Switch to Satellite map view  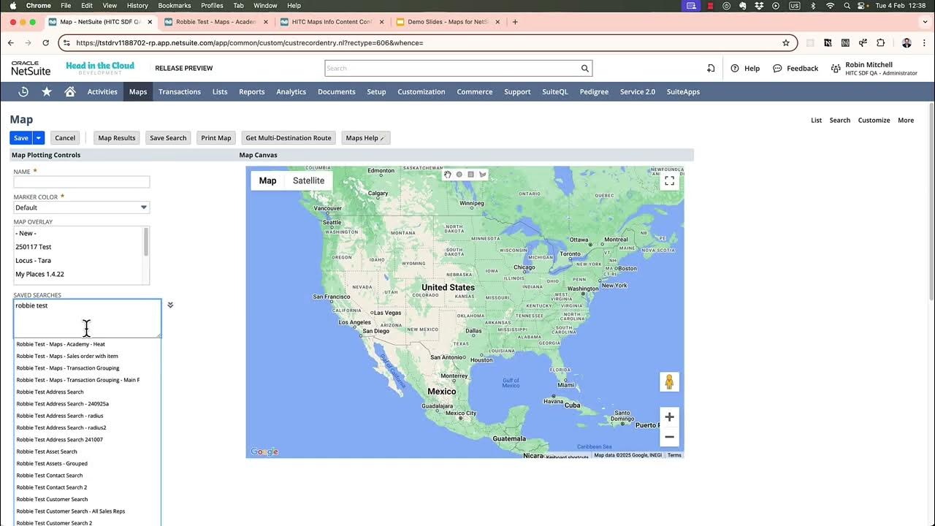tap(308, 180)
